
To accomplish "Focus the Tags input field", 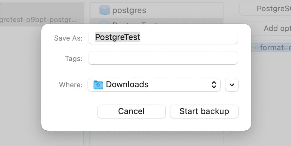I will click(163, 58).
